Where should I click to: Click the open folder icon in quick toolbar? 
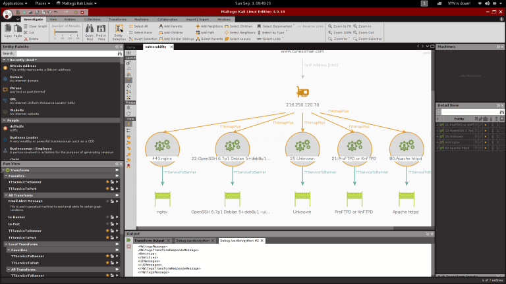click(x=30, y=12)
